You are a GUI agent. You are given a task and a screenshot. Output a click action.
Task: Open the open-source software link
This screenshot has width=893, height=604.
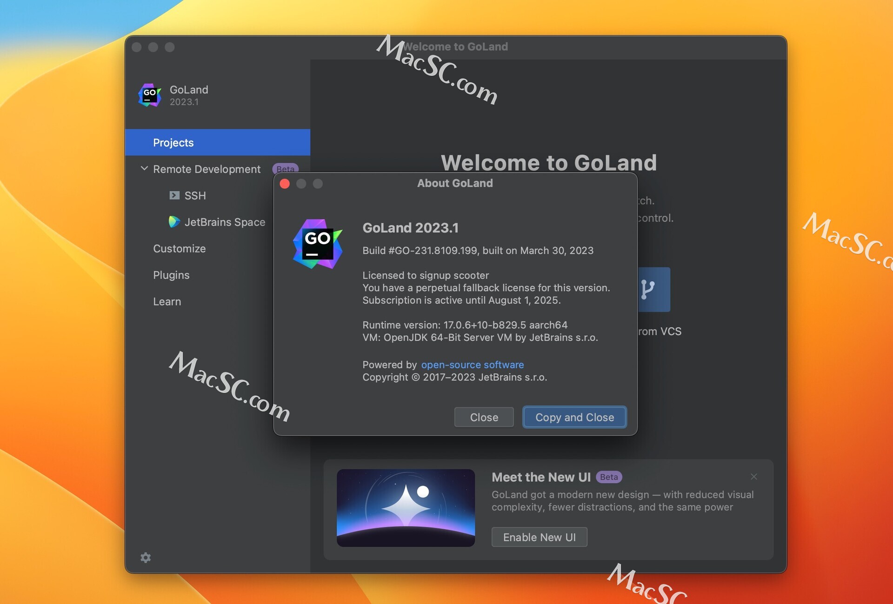[x=473, y=365]
